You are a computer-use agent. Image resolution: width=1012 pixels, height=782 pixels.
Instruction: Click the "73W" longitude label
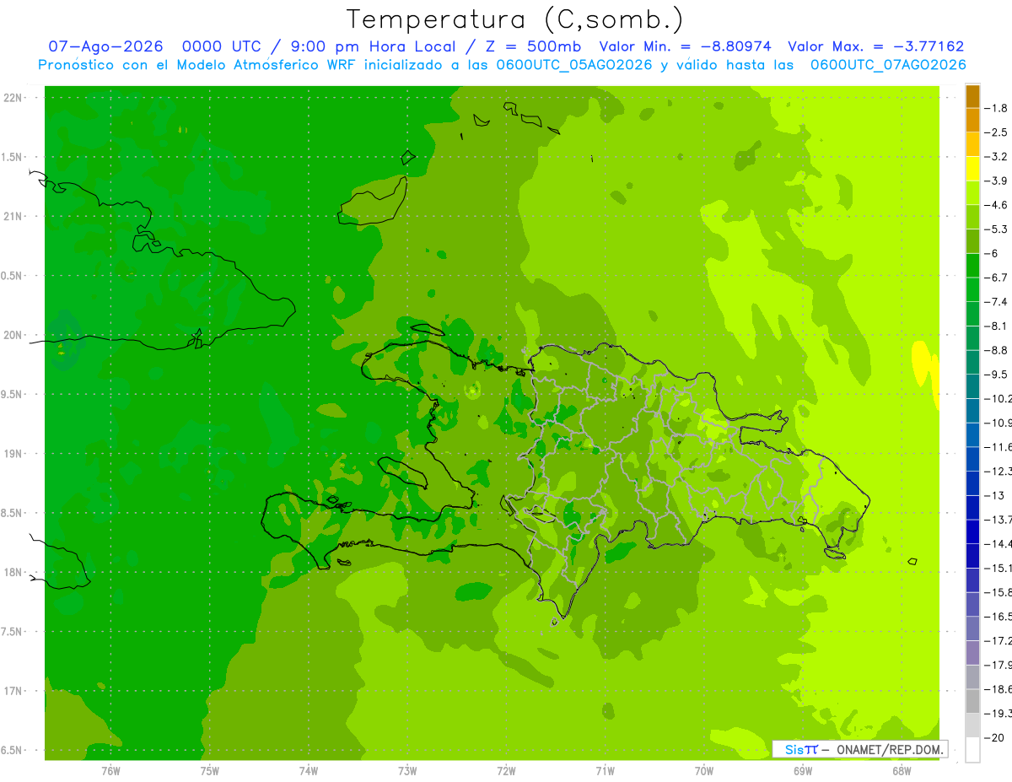407,770
